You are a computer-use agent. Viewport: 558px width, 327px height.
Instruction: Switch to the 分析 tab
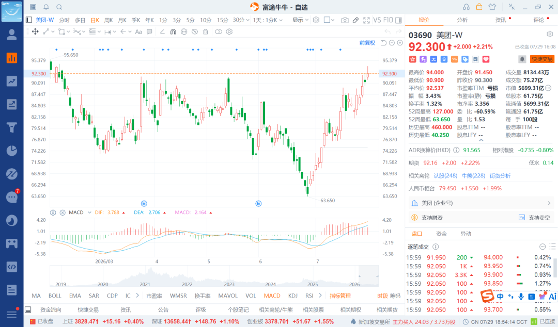(462, 20)
